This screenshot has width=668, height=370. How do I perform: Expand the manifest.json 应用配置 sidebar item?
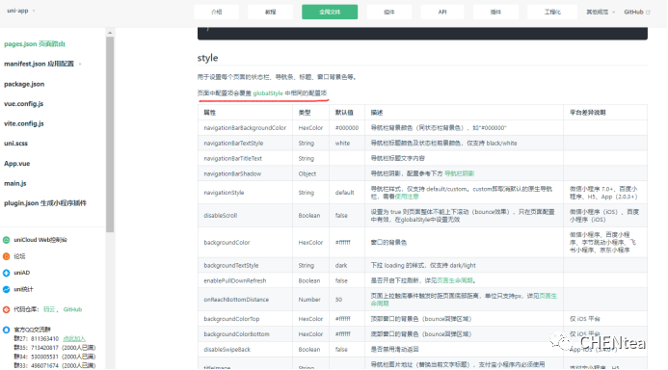42,64
